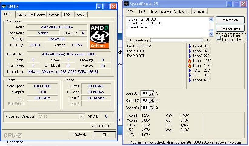Click the +12V: 11,97V reading

[138, 135]
